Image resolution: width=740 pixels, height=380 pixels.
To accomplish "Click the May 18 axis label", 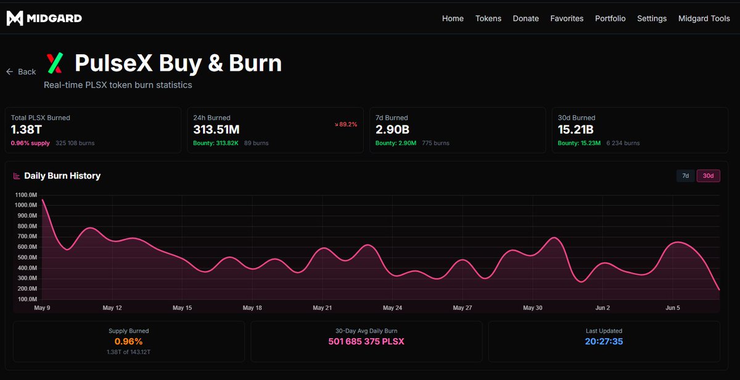I will coord(252,308).
